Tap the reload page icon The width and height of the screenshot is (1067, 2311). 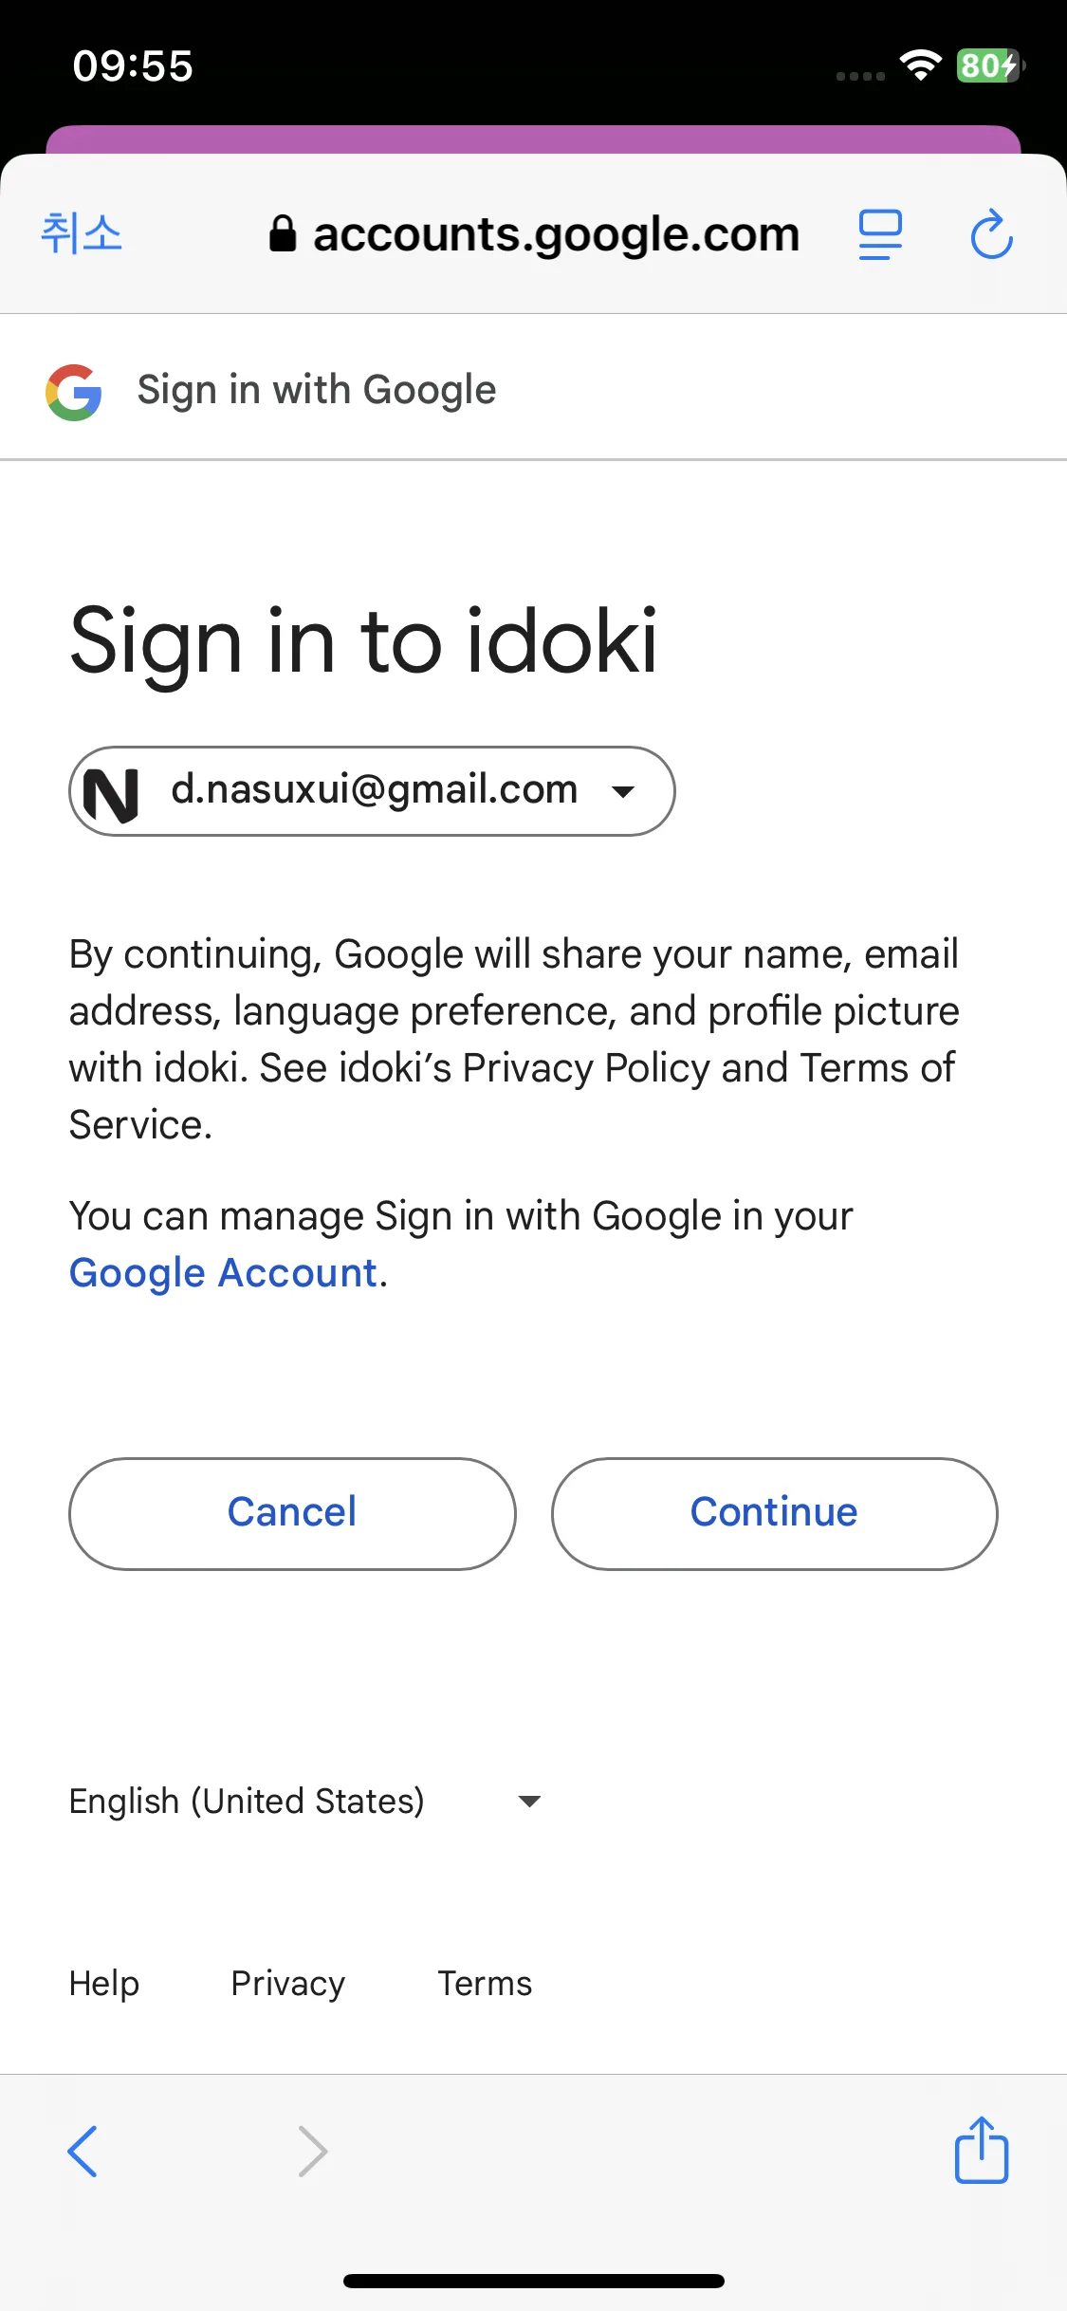(x=991, y=233)
